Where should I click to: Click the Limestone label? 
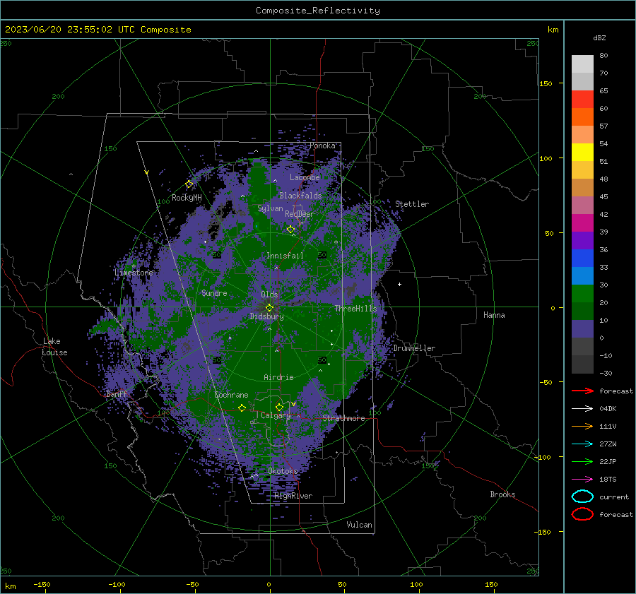pos(134,273)
